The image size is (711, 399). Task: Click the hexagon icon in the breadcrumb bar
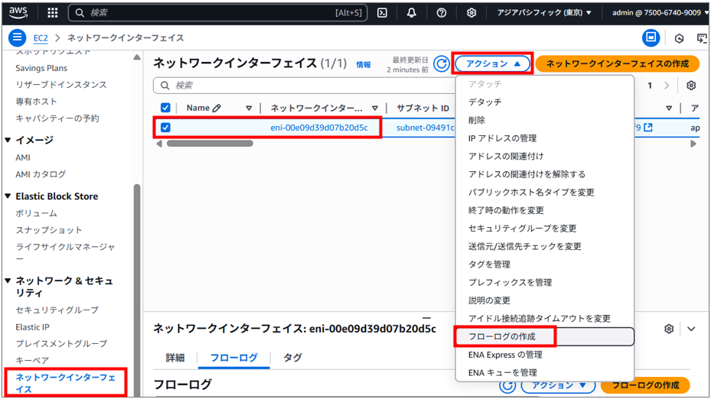coord(679,38)
